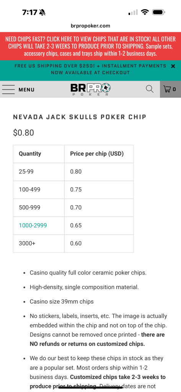Tap the free US shipping announcement

(90, 69)
